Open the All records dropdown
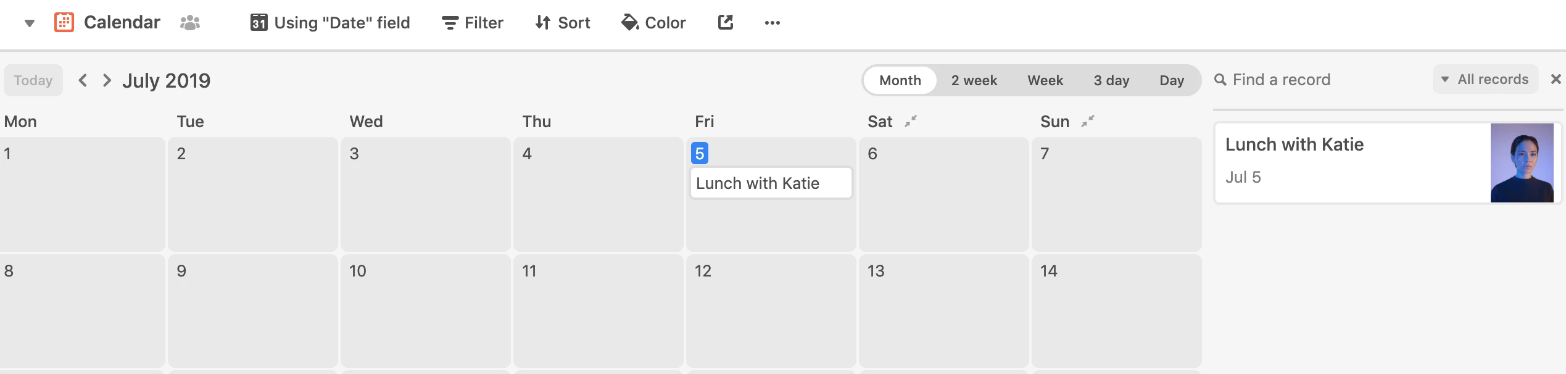The image size is (1566, 374). tap(1485, 79)
